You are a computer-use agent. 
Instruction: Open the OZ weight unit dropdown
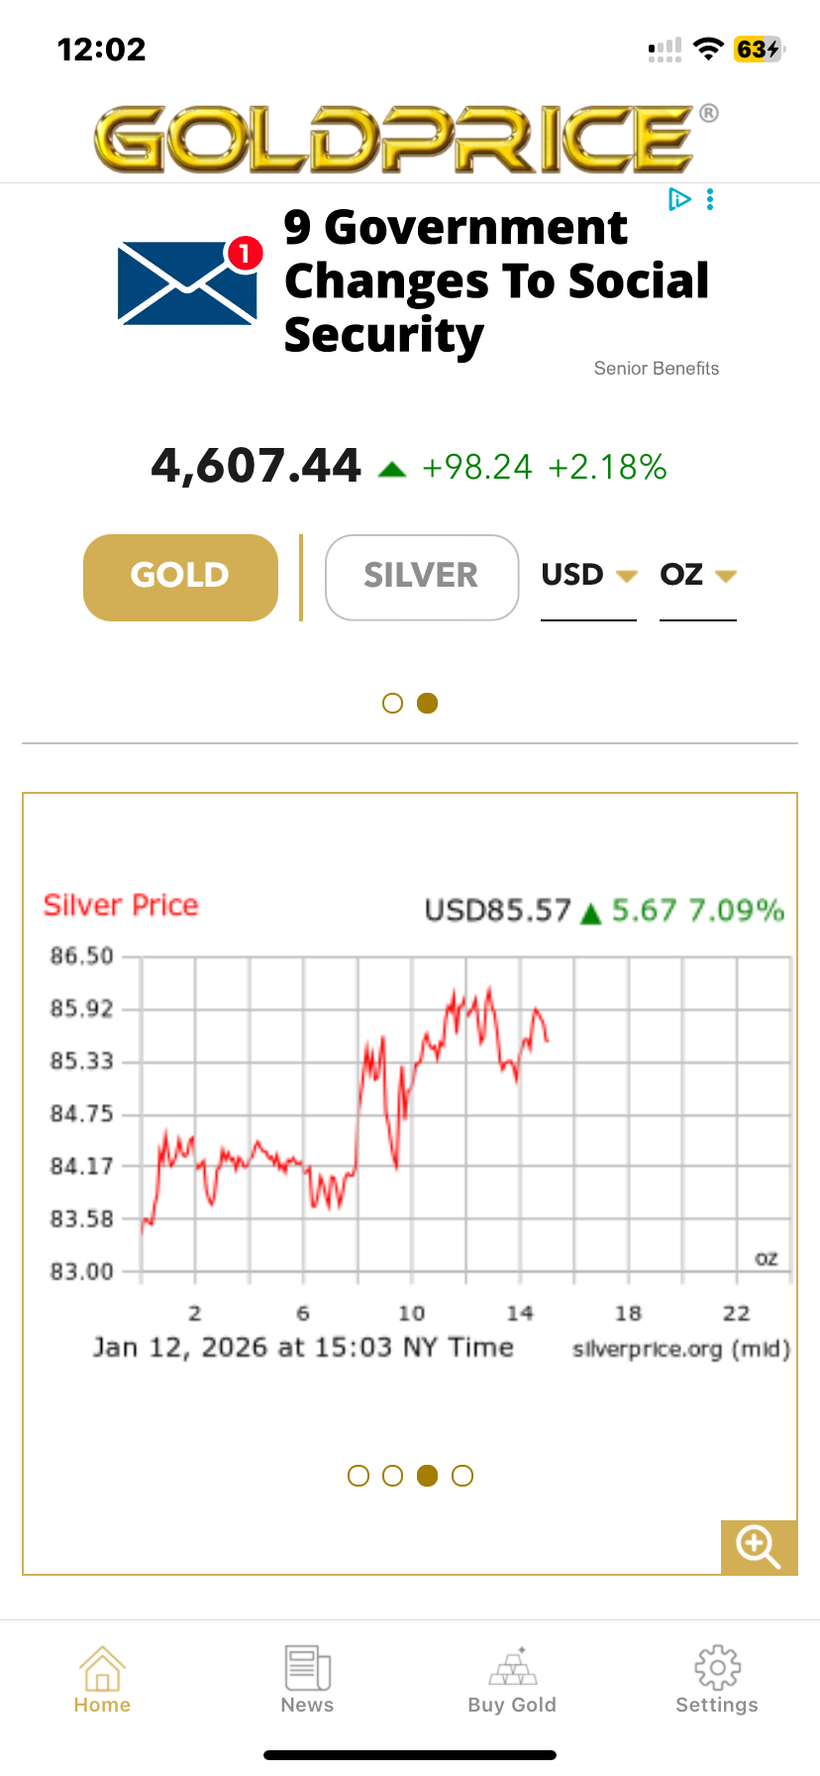tap(698, 576)
